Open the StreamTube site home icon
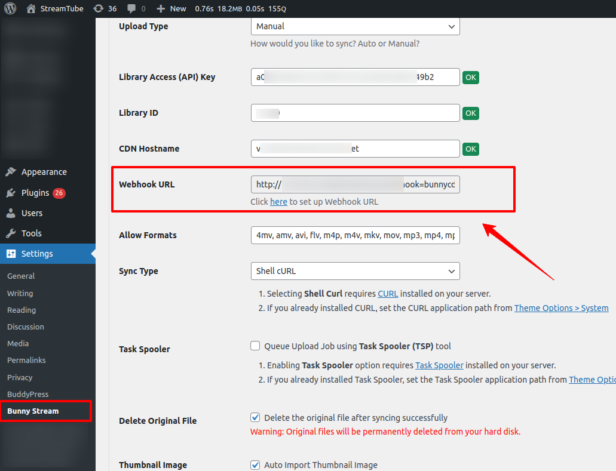Image resolution: width=616 pixels, height=471 pixels. point(31,8)
